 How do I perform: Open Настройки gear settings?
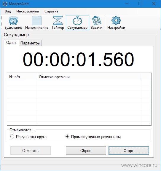116,23
